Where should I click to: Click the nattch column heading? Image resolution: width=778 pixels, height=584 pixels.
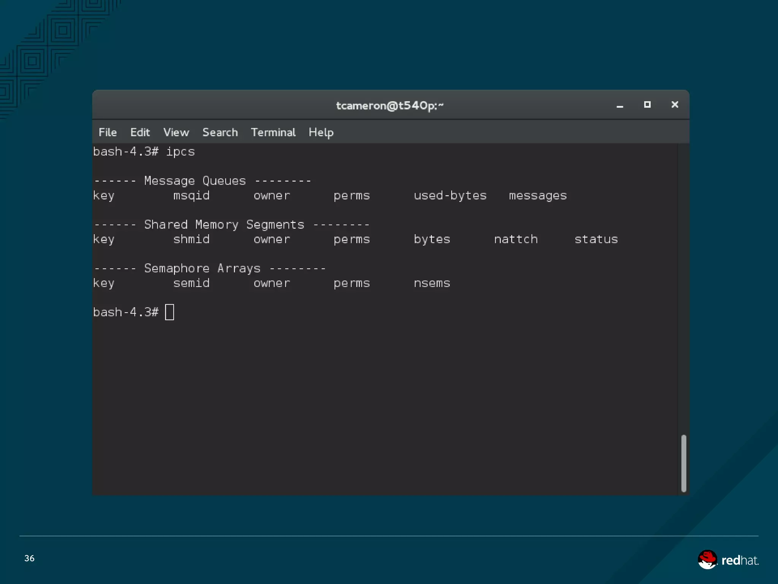[x=516, y=239]
